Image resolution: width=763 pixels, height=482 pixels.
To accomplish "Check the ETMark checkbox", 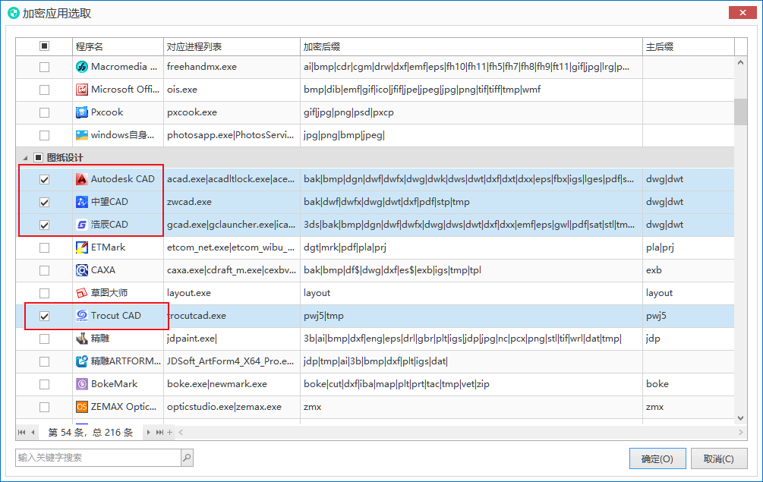I will [44, 248].
